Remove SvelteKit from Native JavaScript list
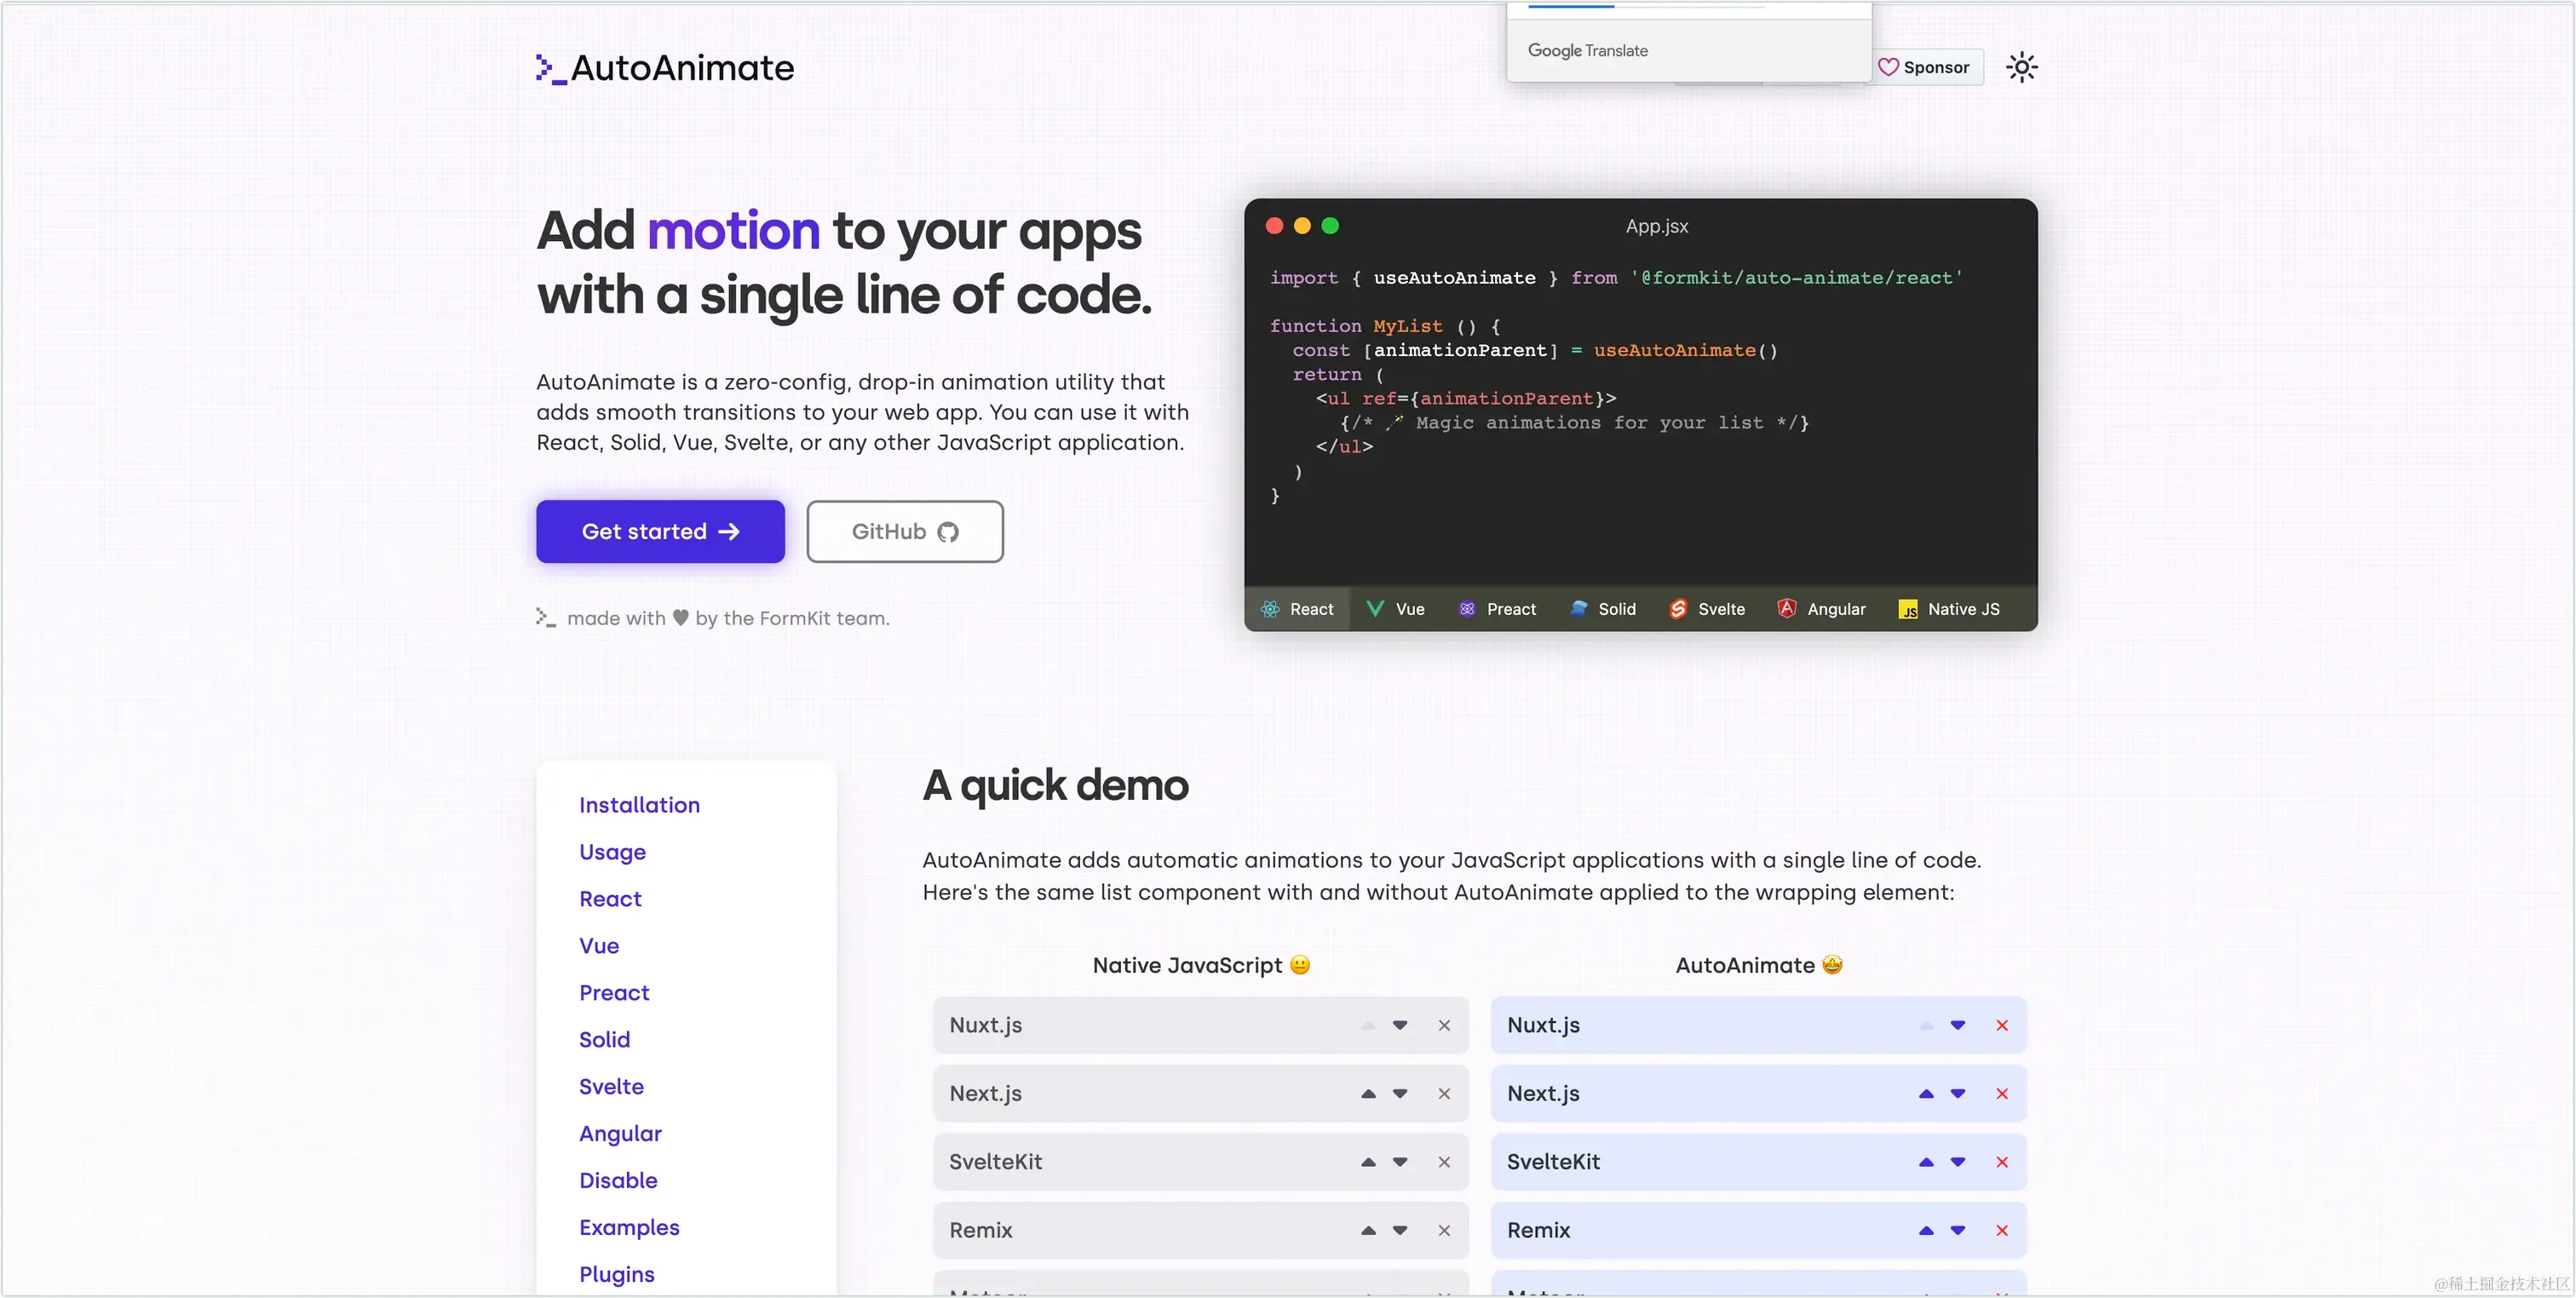 click(x=1444, y=1162)
